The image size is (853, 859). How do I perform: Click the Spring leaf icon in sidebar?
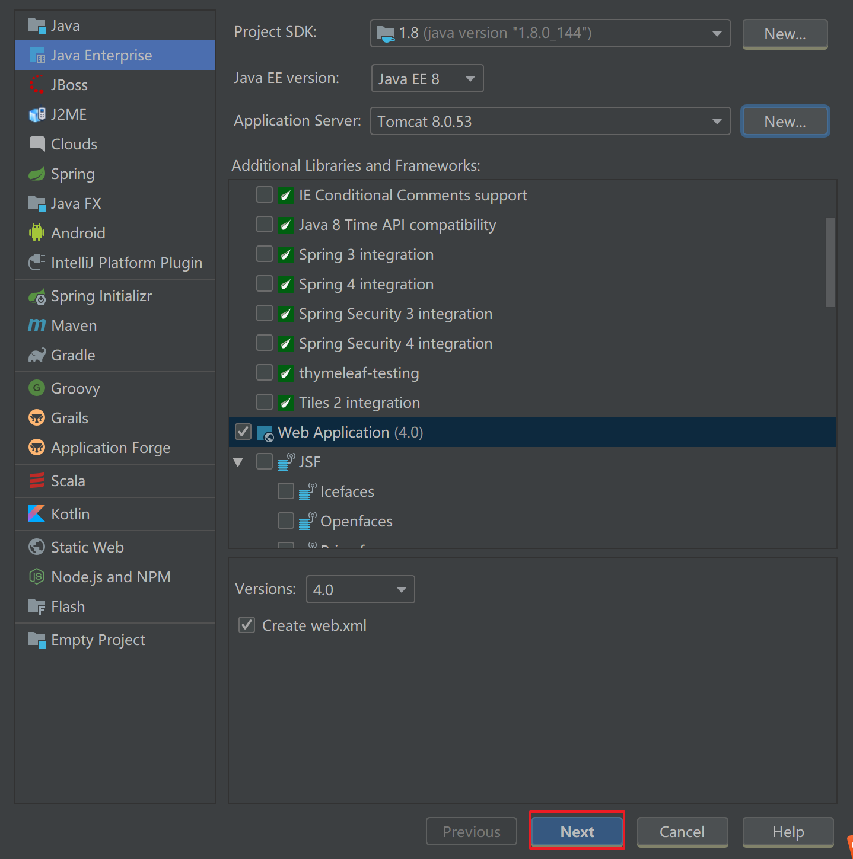click(x=37, y=174)
